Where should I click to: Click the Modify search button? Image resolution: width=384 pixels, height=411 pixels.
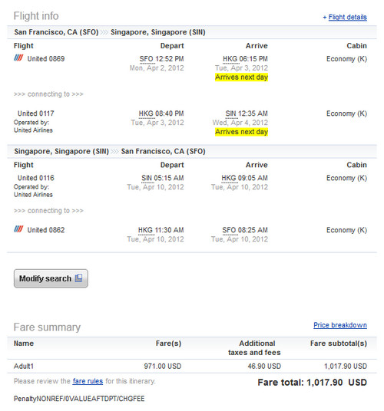point(51,278)
